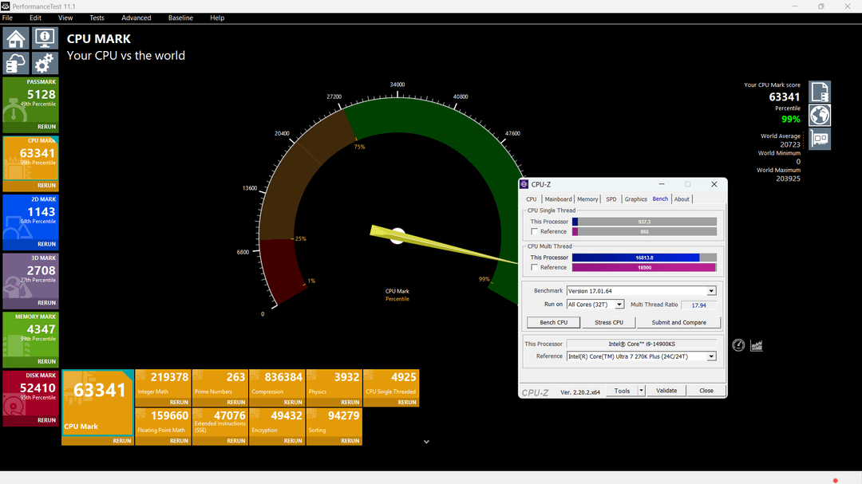Screen dimensions: 862x484
Task: Open the Prime Numbers 263 tile
Action: click(220, 384)
